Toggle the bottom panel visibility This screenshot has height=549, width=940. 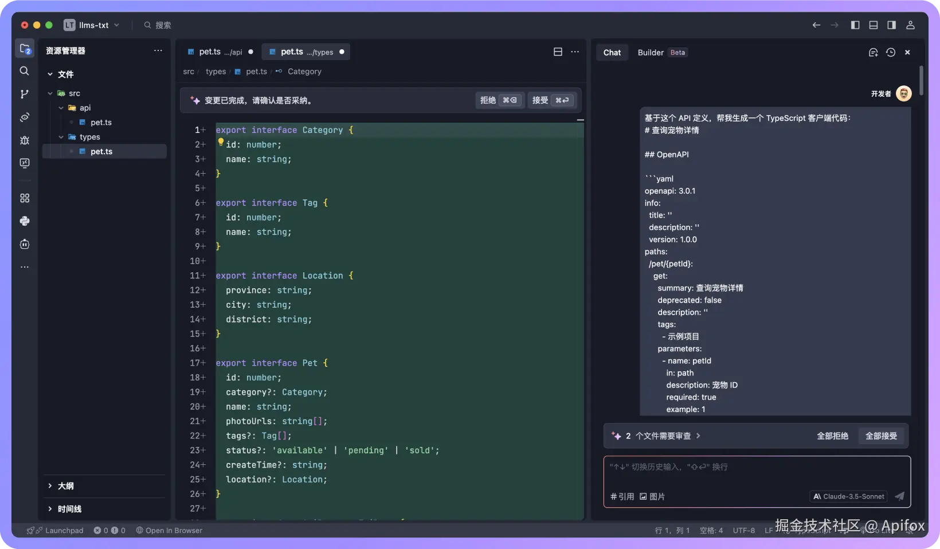coord(874,25)
